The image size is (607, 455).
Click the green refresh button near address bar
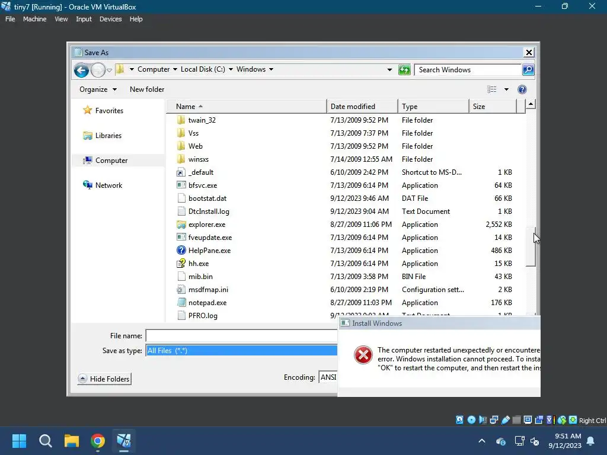point(404,70)
